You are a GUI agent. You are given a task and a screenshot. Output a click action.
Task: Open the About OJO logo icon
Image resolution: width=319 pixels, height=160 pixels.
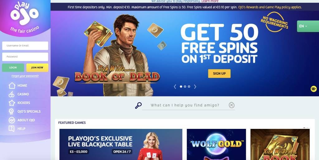(x=12, y=120)
